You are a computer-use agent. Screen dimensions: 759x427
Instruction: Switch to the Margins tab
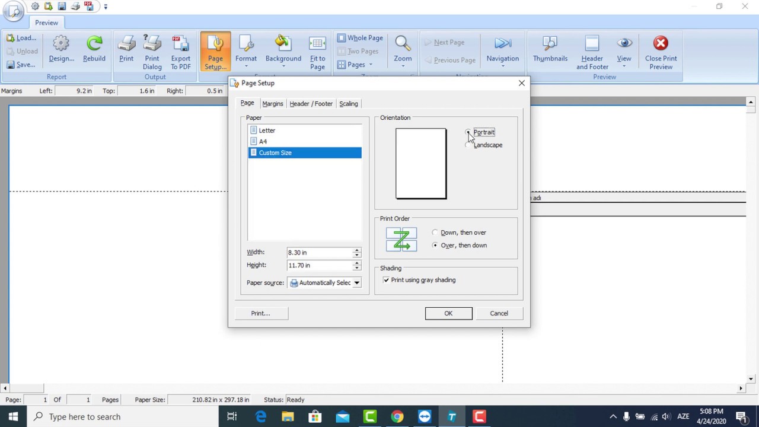coord(273,104)
